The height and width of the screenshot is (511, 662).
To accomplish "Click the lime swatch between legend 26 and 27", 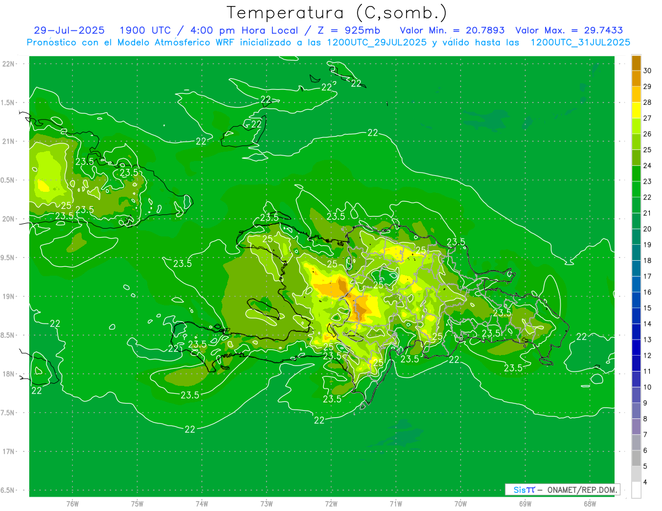I will (x=636, y=126).
